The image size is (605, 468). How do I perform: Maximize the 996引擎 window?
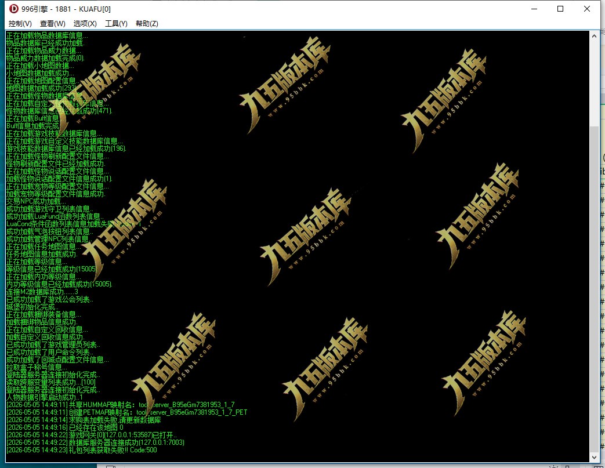tap(560, 9)
